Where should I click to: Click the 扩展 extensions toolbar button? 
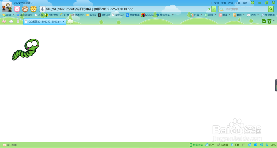(x=194, y=15)
